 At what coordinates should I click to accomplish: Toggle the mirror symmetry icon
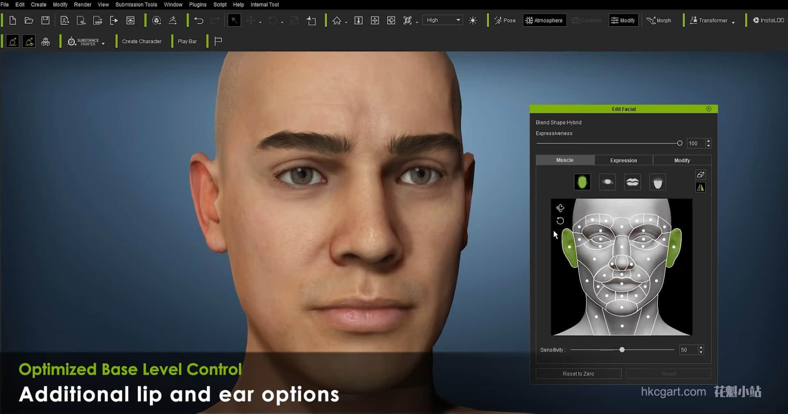pos(701,187)
